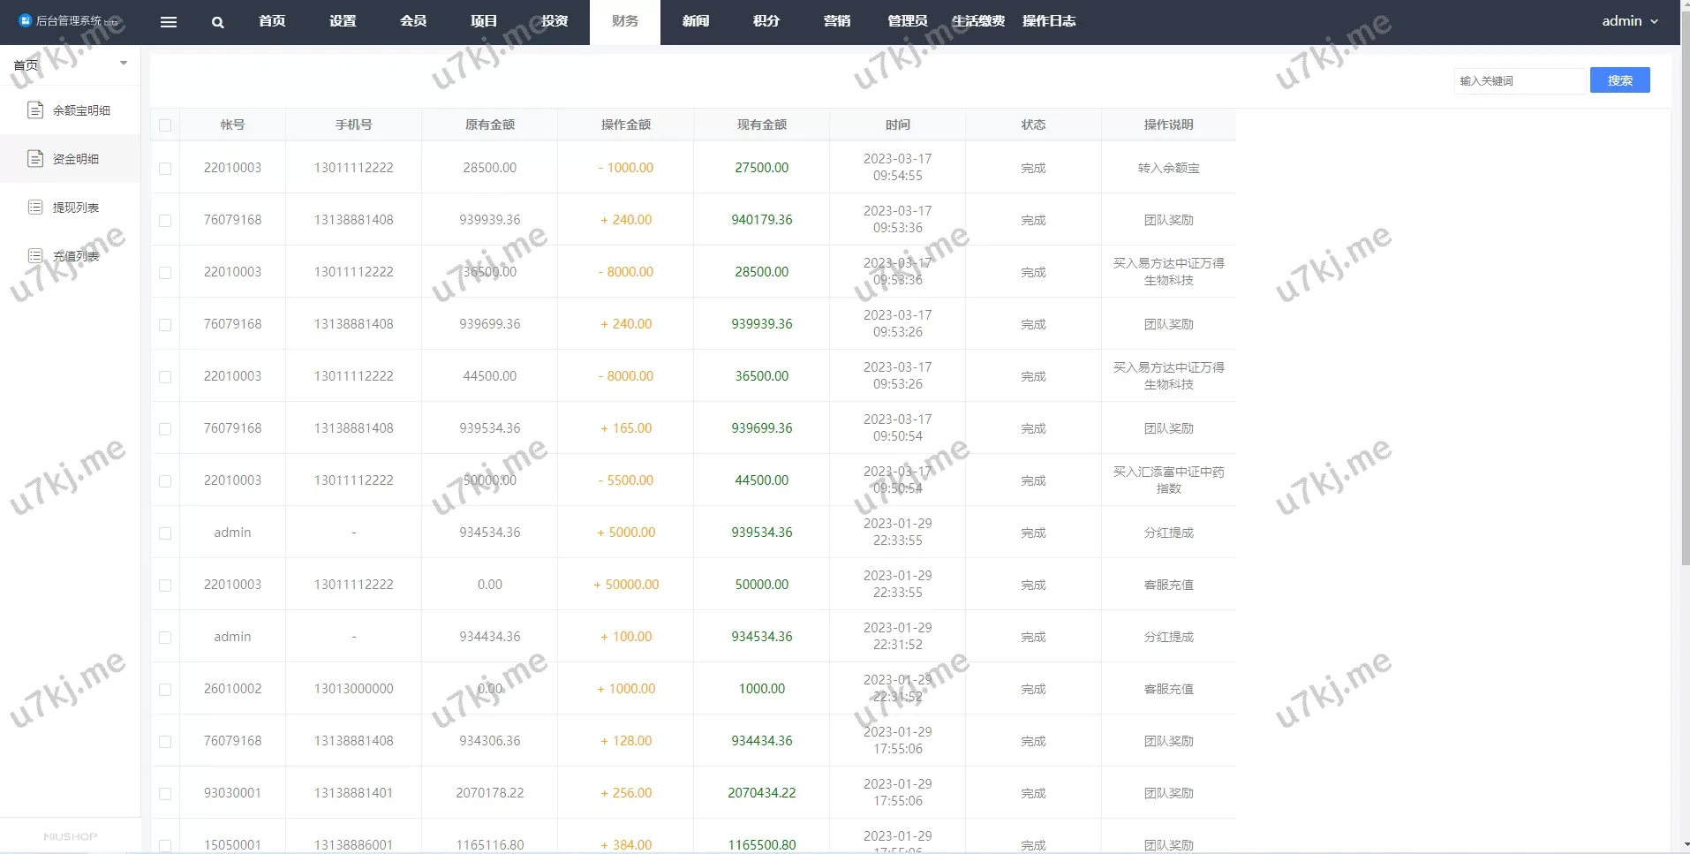Viewport: 1690px width, 854px height.
Task: Open the 操作日志 menu item
Action: click(1048, 21)
